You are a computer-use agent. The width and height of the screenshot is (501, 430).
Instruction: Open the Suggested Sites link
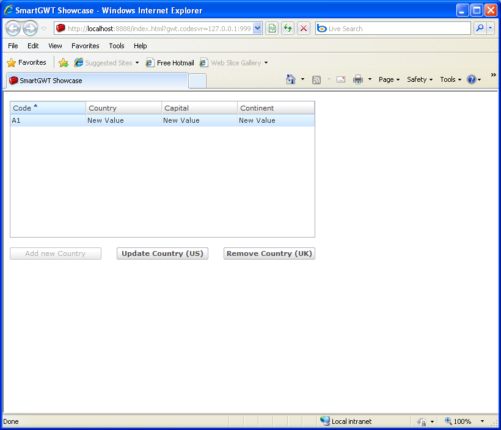pyautogui.click(x=106, y=63)
